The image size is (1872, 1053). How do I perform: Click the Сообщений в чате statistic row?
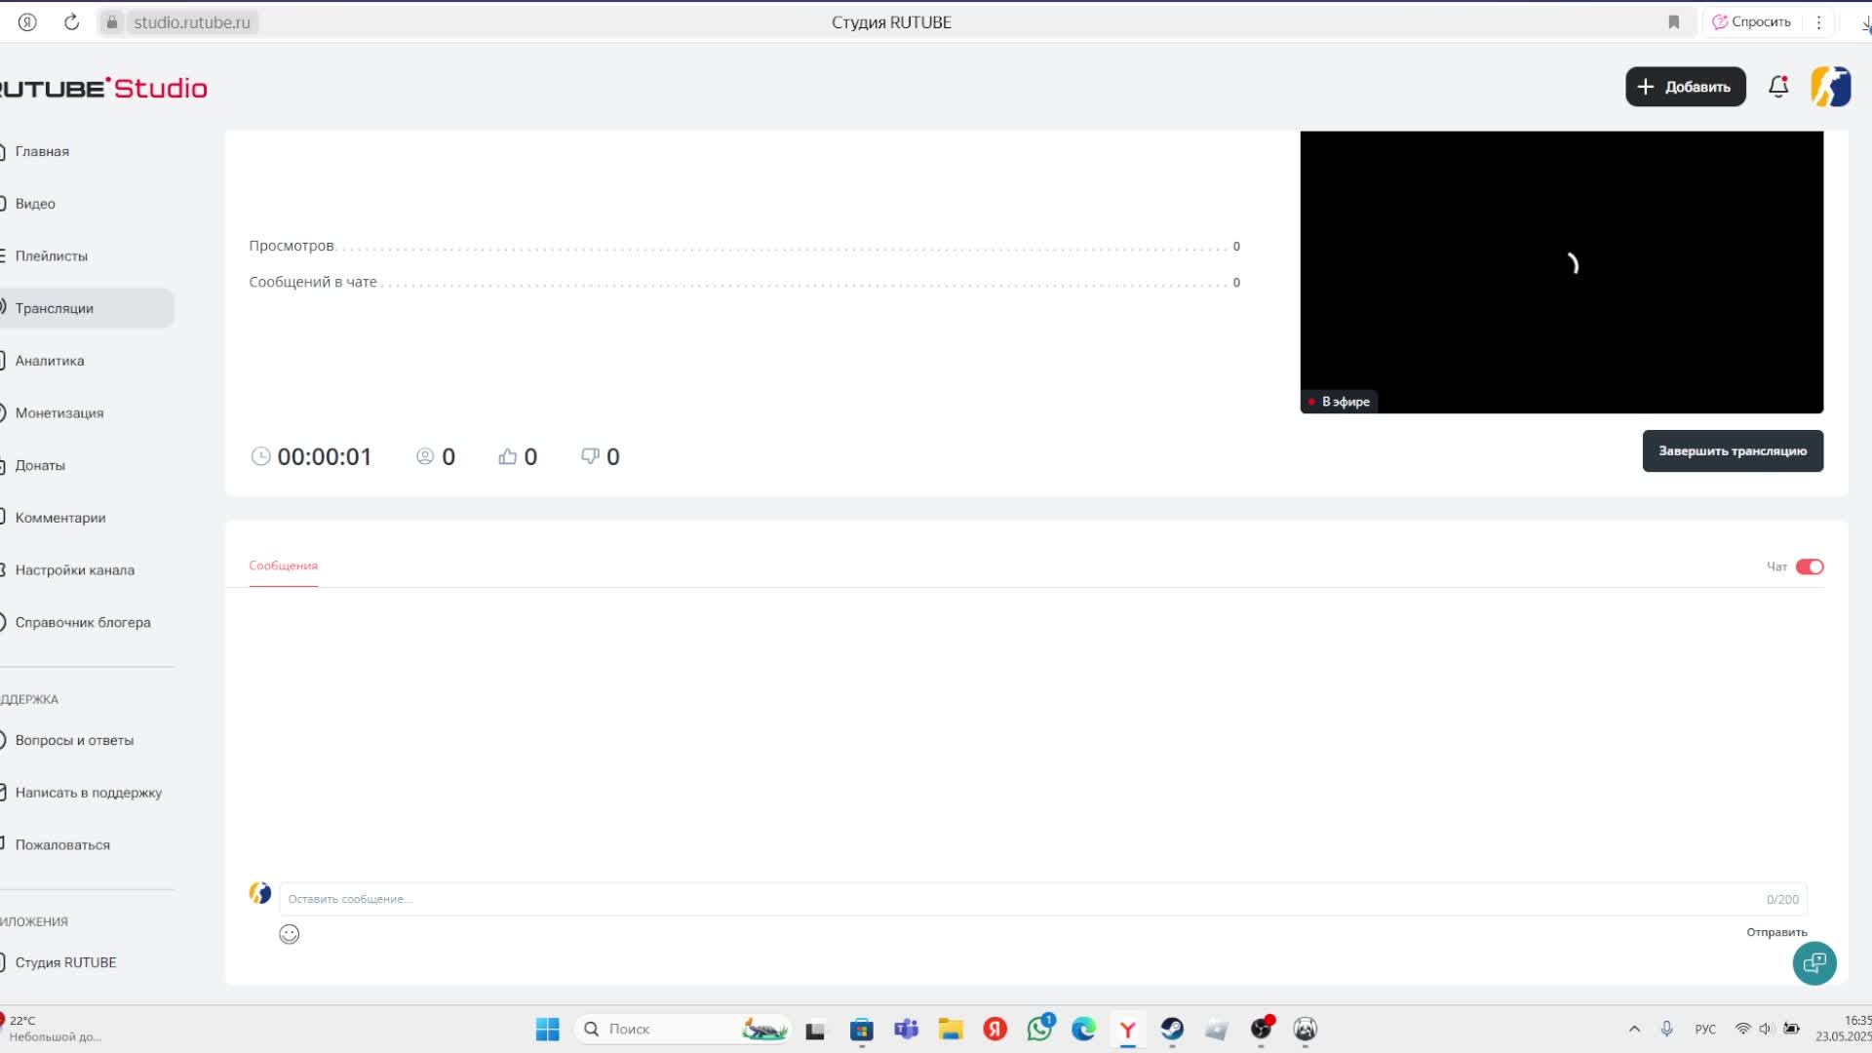pyautogui.click(x=745, y=282)
